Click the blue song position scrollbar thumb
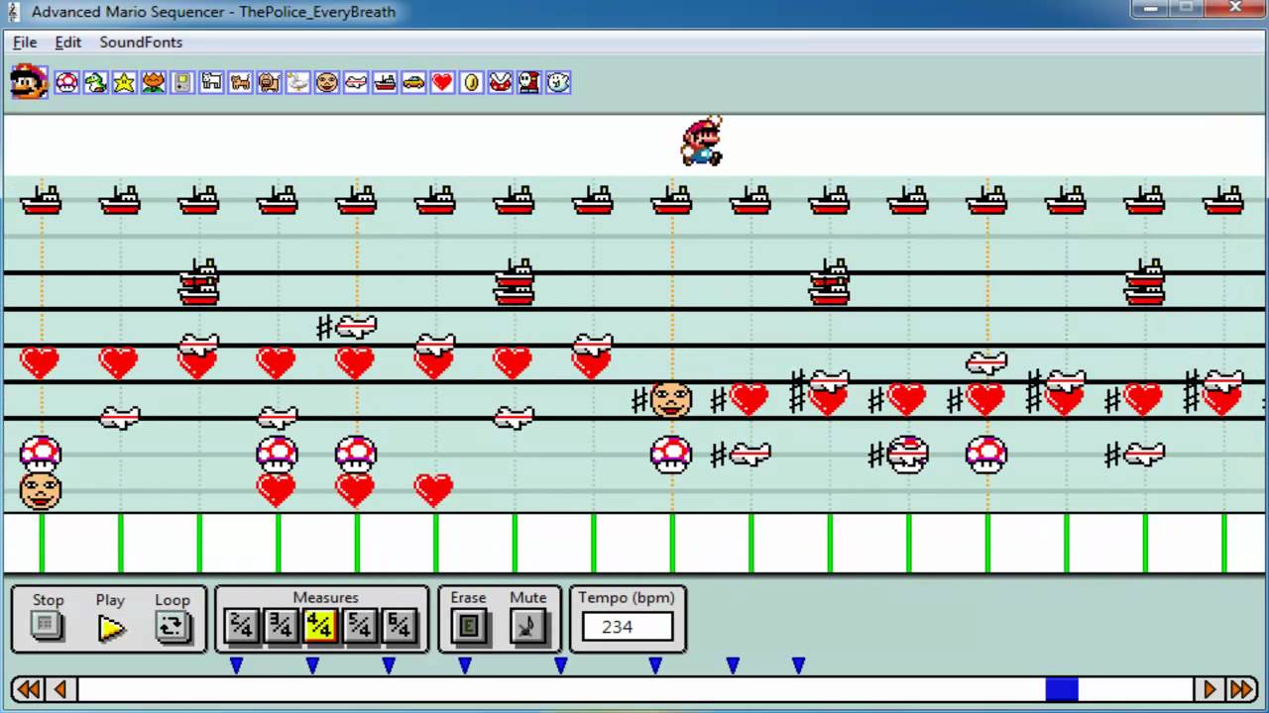Screen dimensions: 1269x713 (x=1062, y=689)
